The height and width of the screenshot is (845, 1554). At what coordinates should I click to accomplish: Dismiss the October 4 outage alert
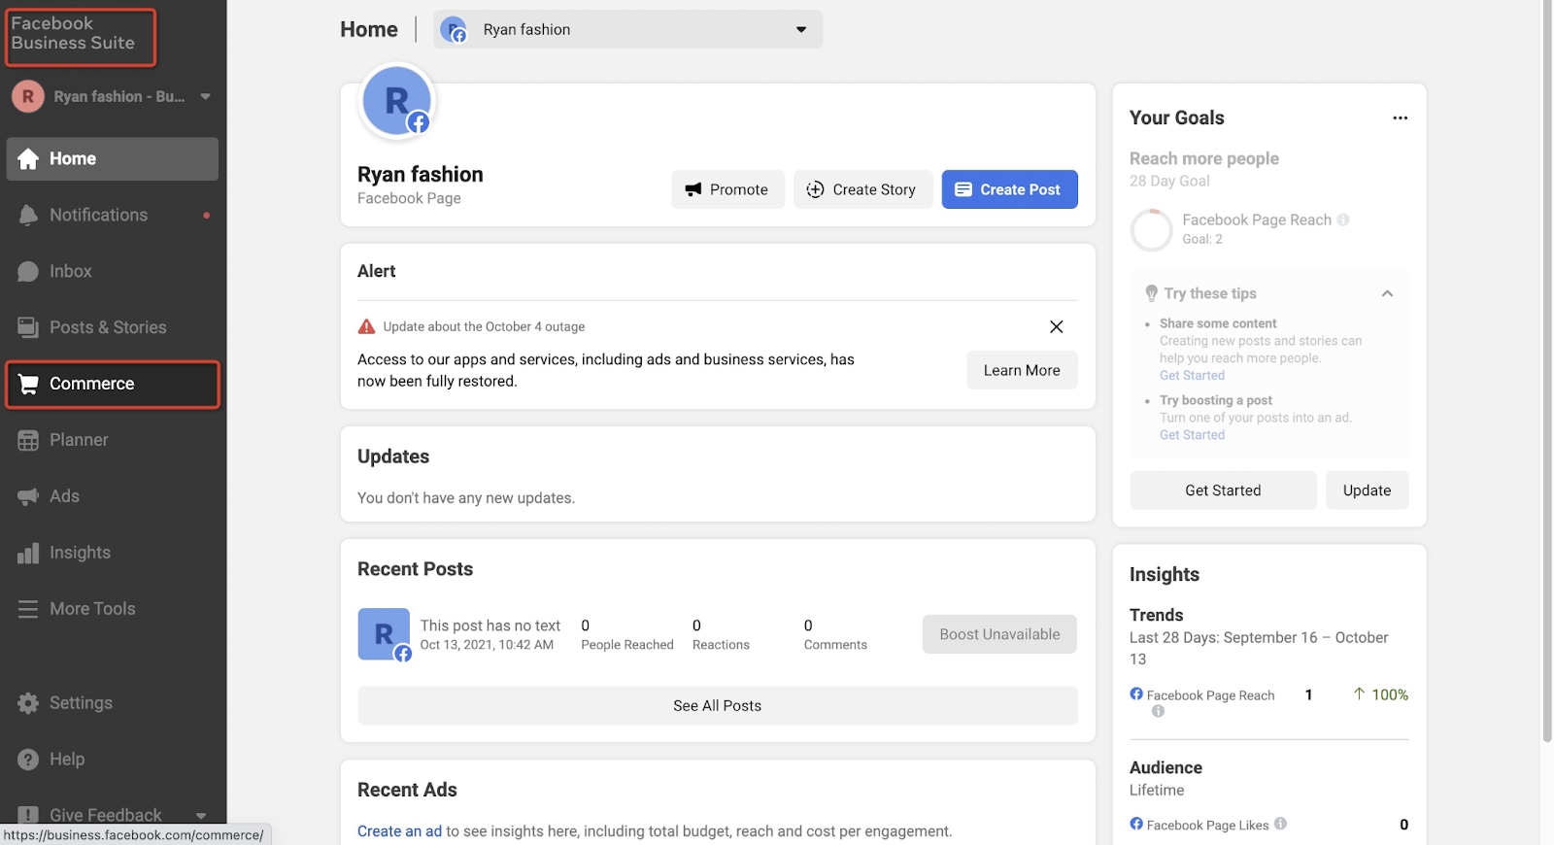point(1057,327)
